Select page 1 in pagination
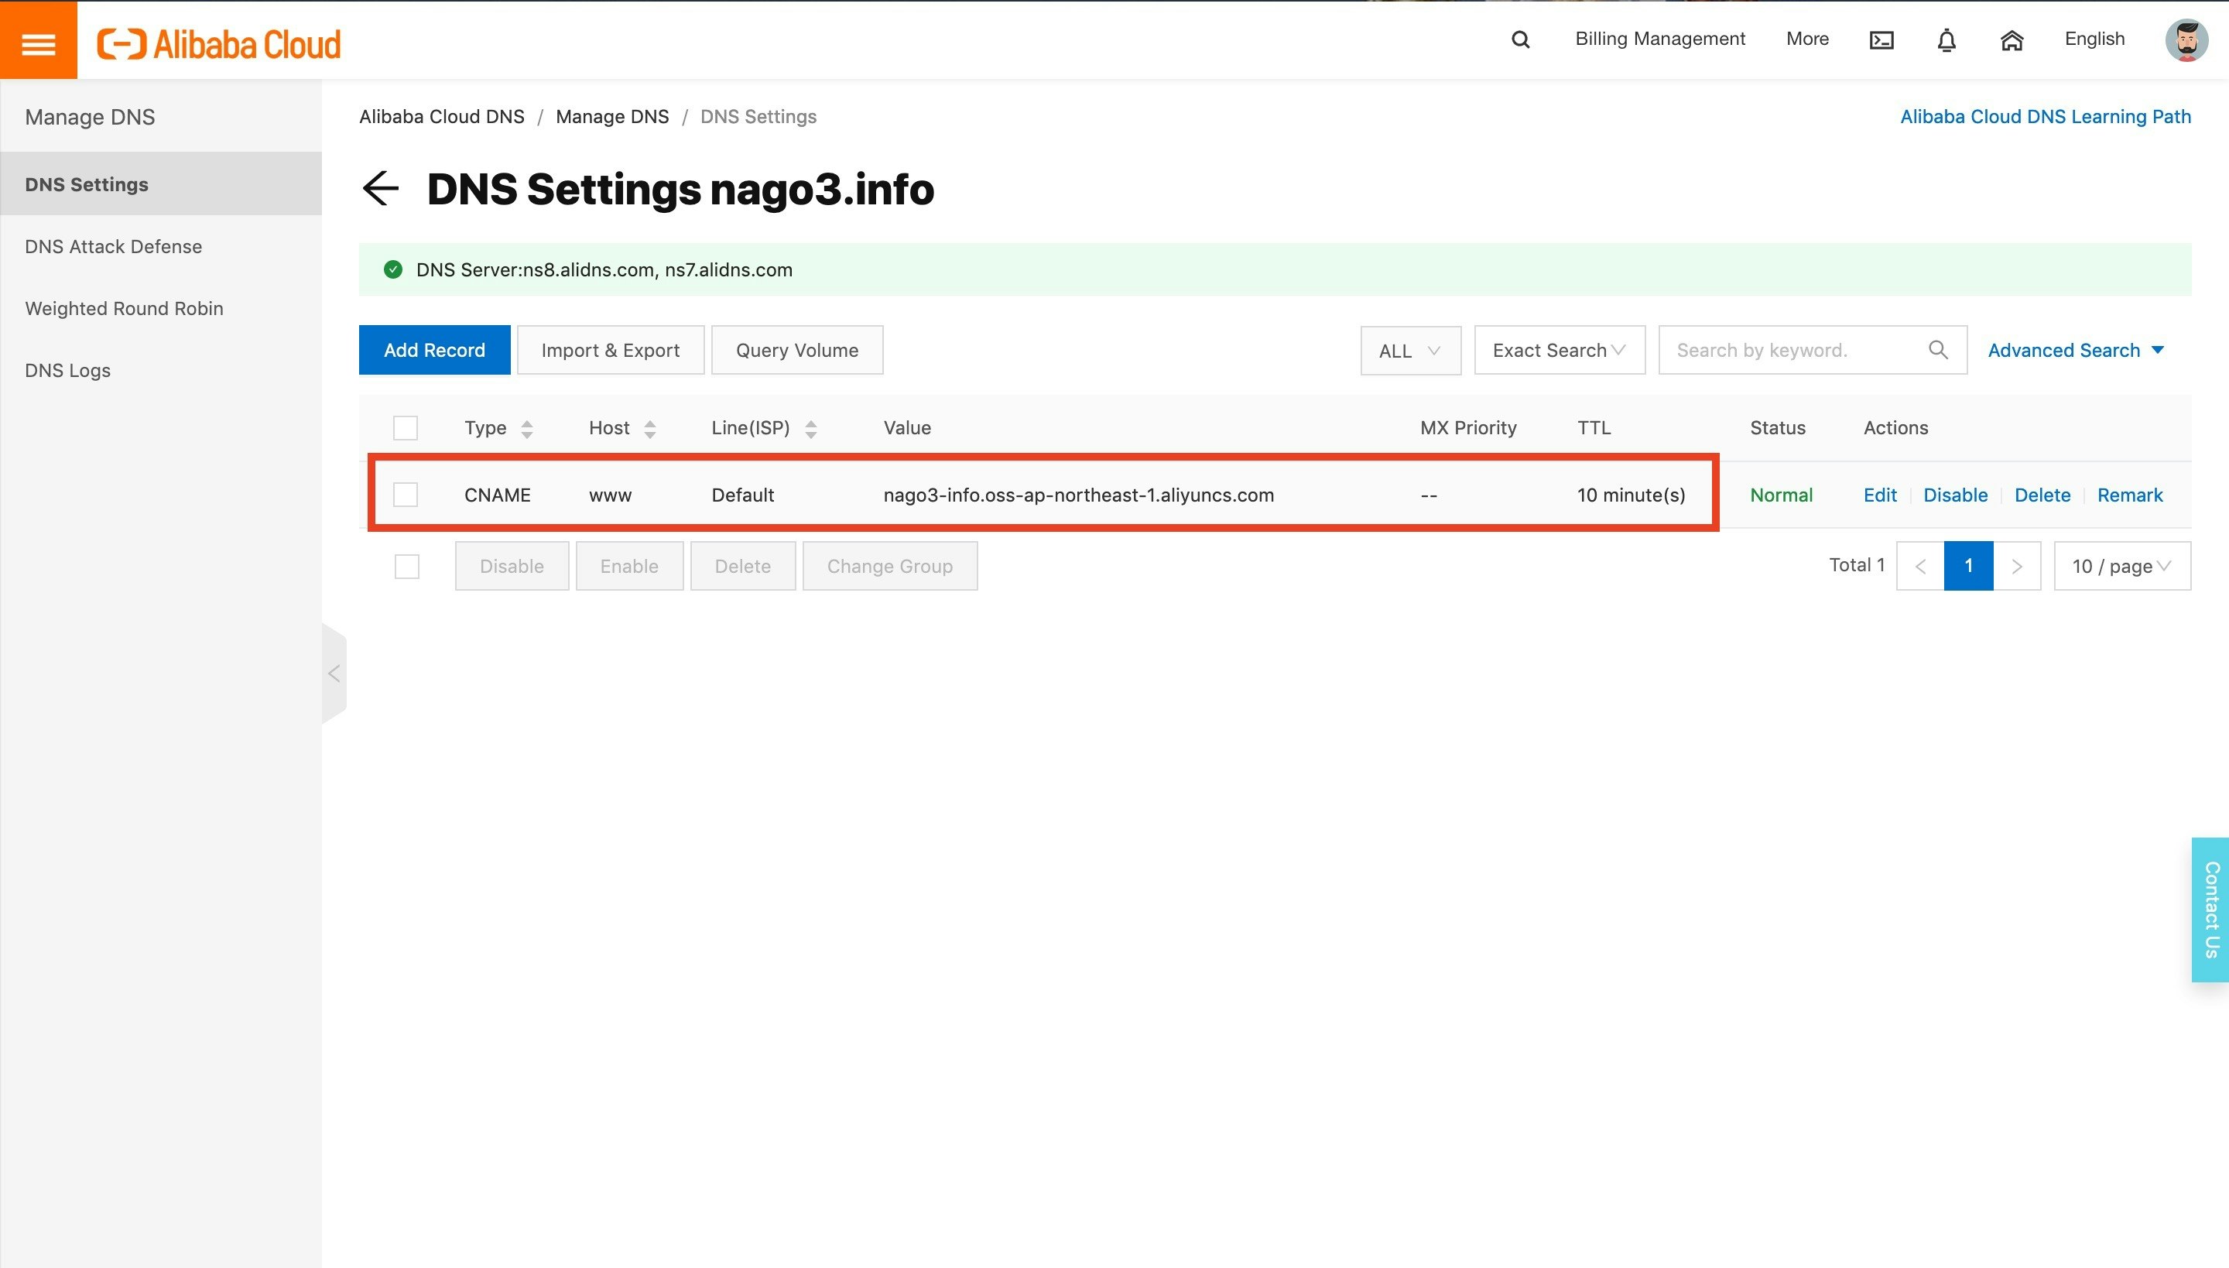The width and height of the screenshot is (2229, 1268). [1969, 566]
